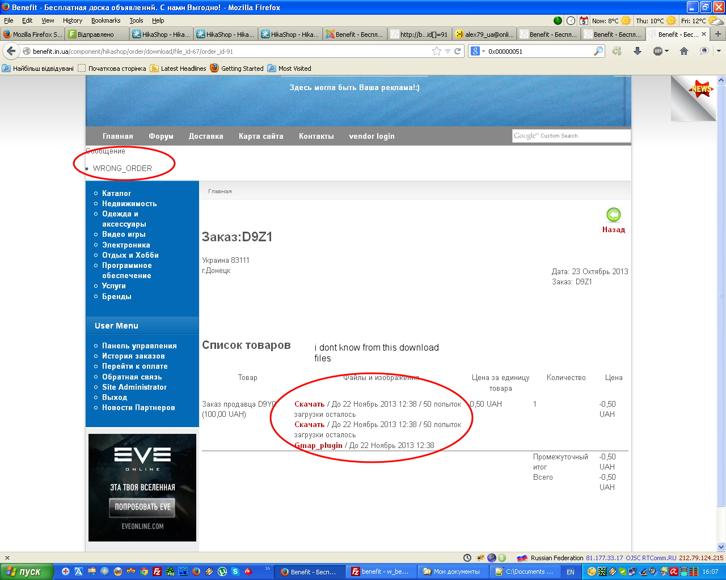Click system tray clock 16:07

coord(710,572)
